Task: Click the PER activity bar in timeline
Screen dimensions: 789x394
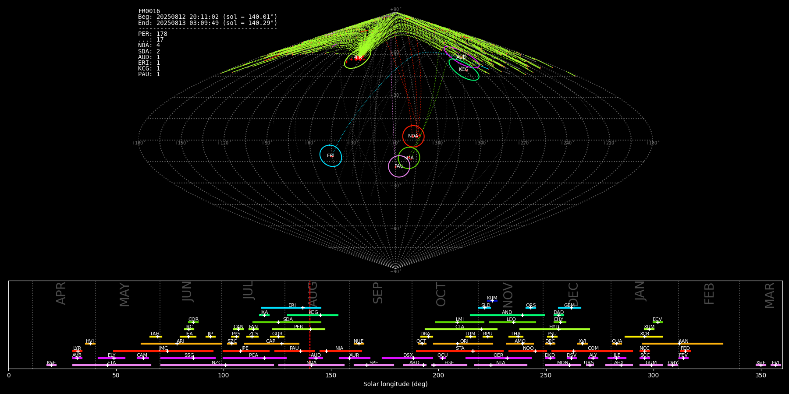Action: (299, 329)
